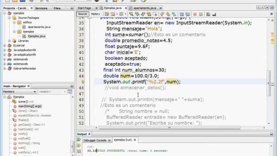Expand the SobranteMonedas project
The image size is (277, 156).
(5, 68)
